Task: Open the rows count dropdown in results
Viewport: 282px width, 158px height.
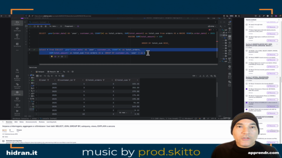Action: 123,113
